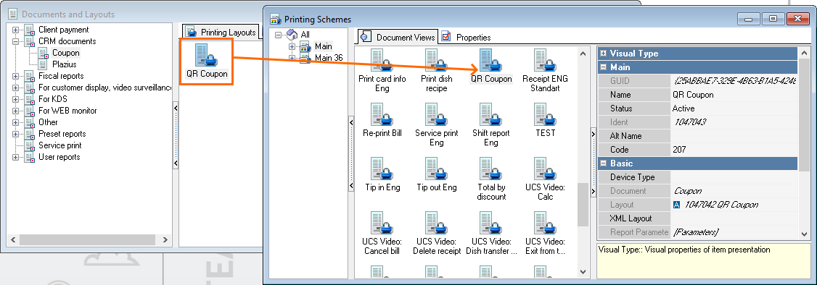Select UCS Video: Calc document view
The height and width of the screenshot is (285, 817).
545,179
